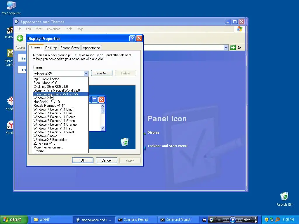Click the yellow security shield tray icon
299x224 pixels.
[x=267, y=220]
